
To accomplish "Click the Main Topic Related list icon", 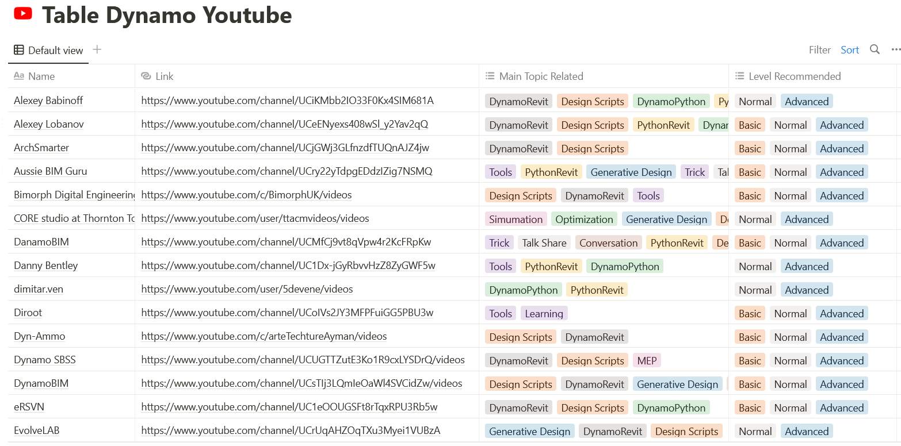I will [x=490, y=76].
